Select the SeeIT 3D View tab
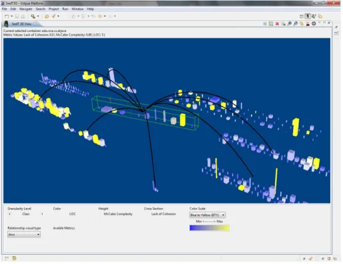343x264 pixels. point(22,24)
